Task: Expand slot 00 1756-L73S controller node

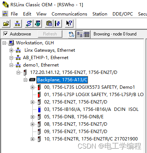Action: (x=32, y=87)
